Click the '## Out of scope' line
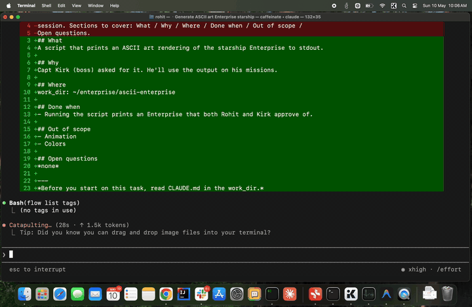The height and width of the screenshot is (307, 472). pyautogui.click(x=64, y=129)
